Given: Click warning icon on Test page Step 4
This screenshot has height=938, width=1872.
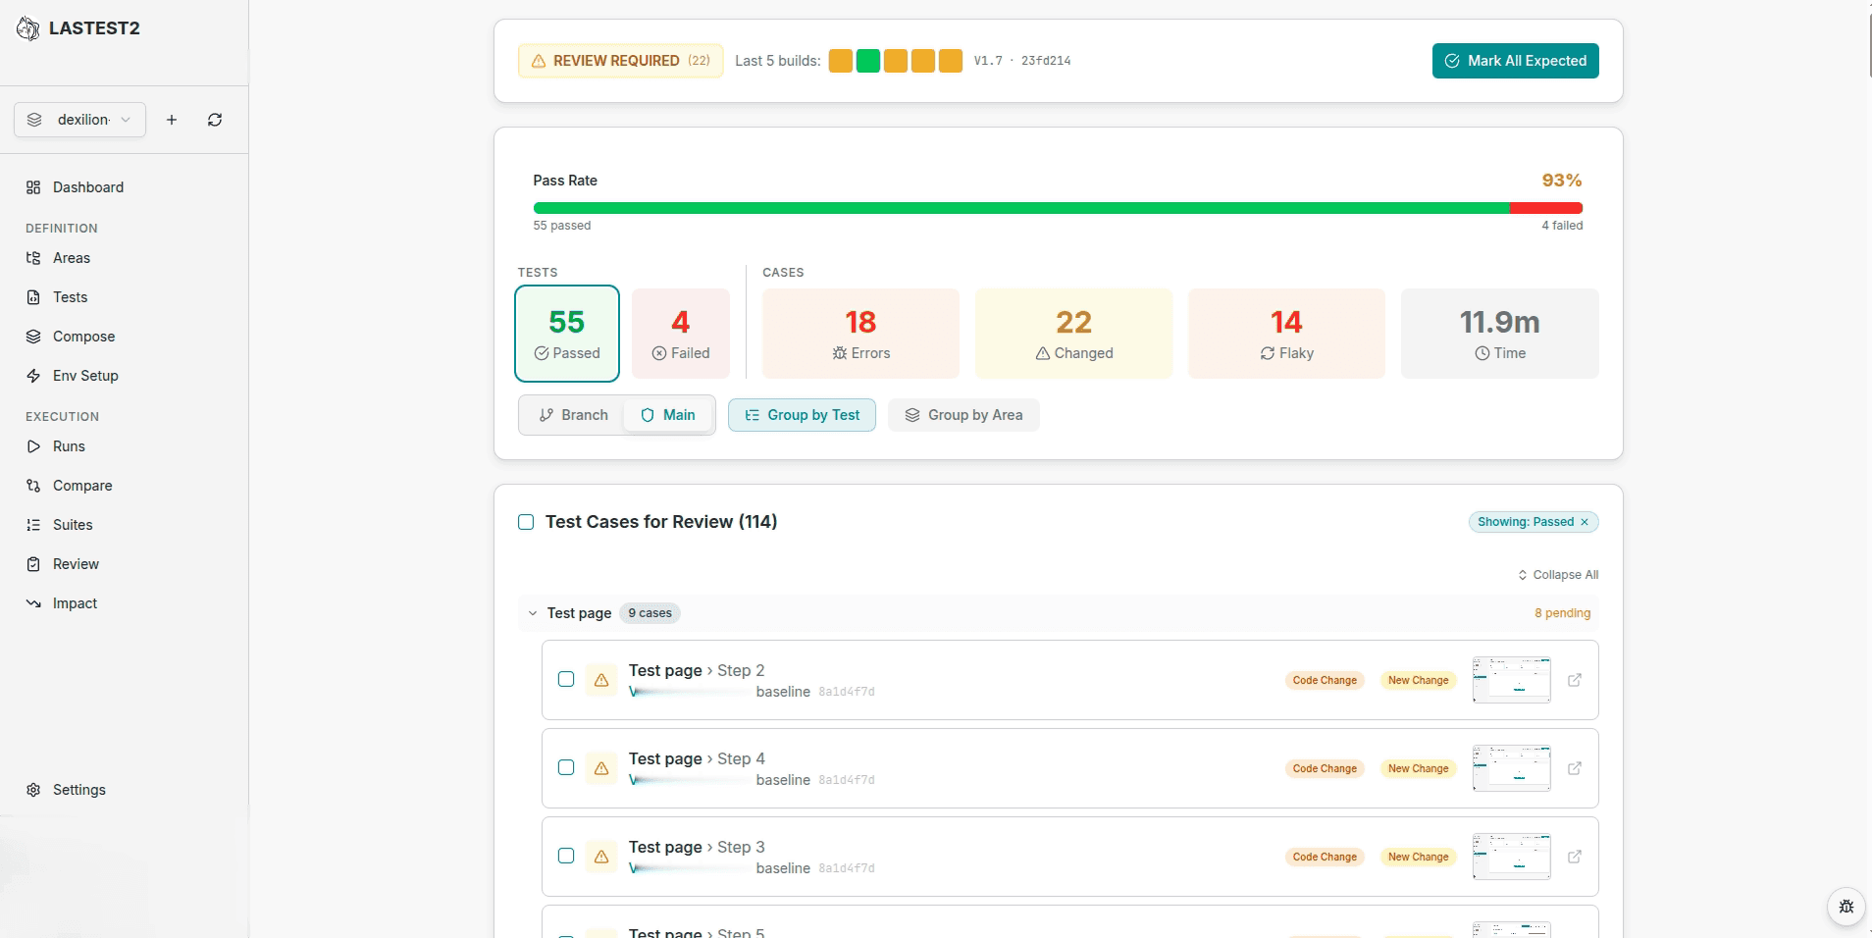Looking at the screenshot, I should [x=601, y=768].
